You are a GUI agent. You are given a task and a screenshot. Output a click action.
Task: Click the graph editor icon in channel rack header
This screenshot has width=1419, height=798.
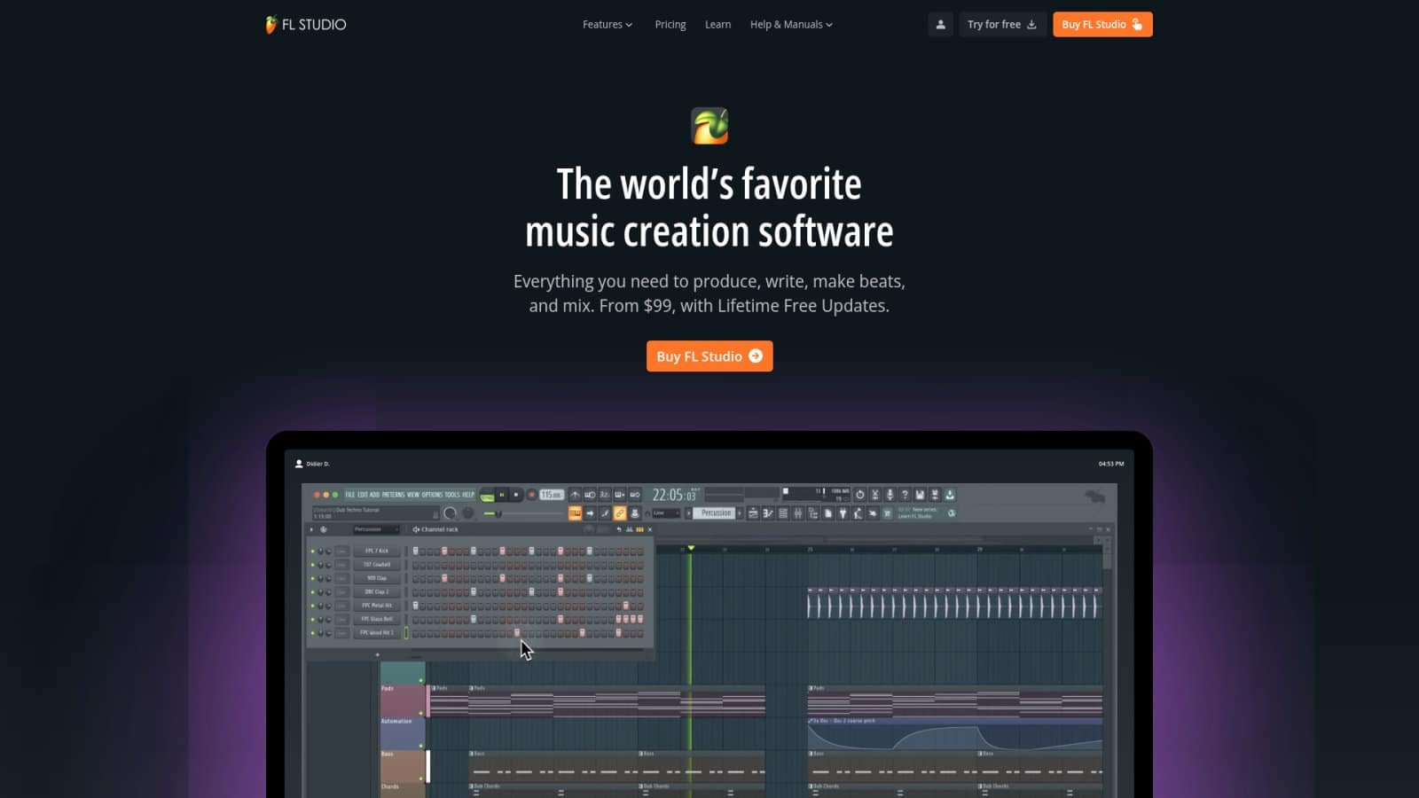[x=629, y=529]
